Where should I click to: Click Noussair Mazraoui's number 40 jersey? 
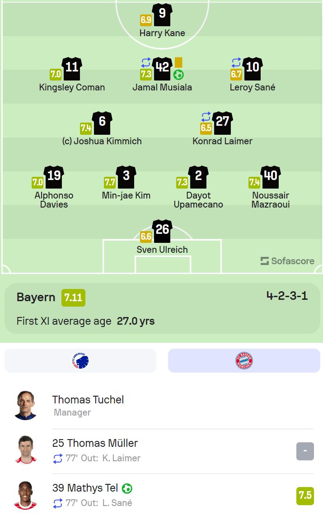271,177
